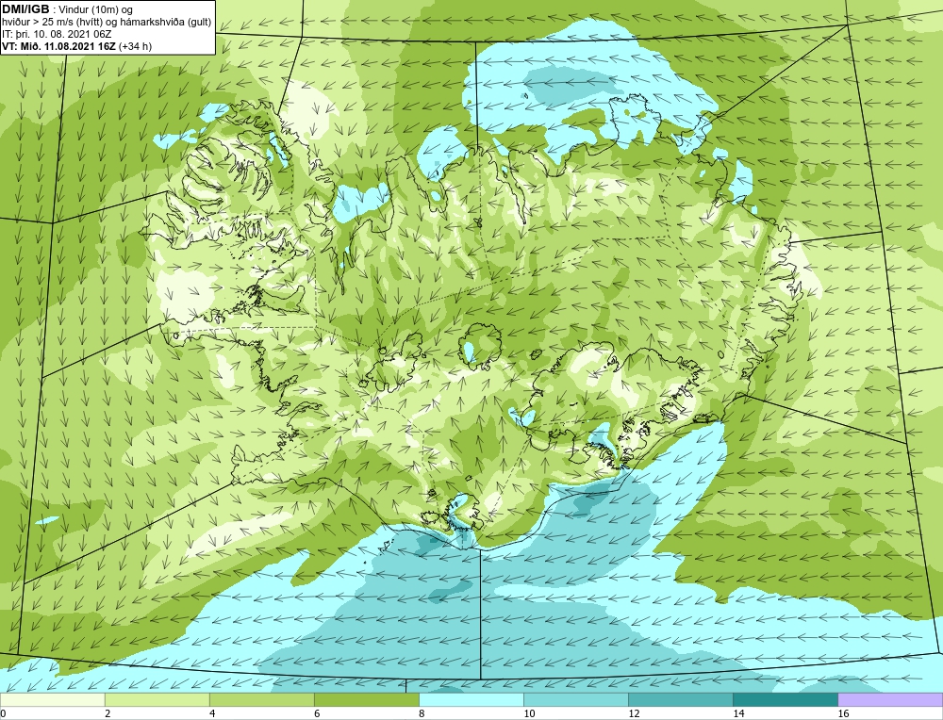
Task: Click the 4–6 m/s legend color swatch
Action: (261, 699)
